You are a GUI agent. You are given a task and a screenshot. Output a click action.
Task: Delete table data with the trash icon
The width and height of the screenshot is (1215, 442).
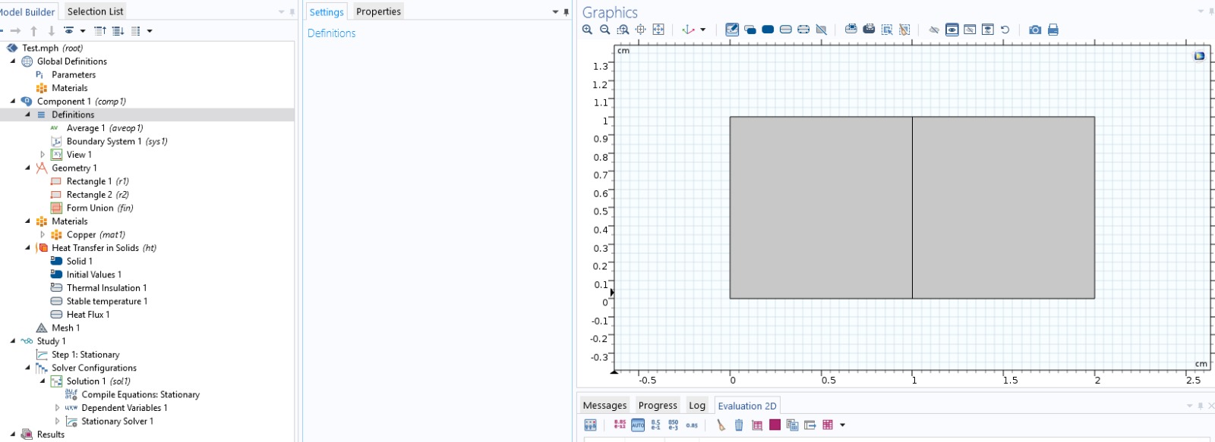tap(739, 425)
